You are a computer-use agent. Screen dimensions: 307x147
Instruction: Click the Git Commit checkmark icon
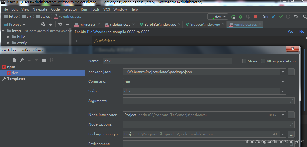(281, 17)
